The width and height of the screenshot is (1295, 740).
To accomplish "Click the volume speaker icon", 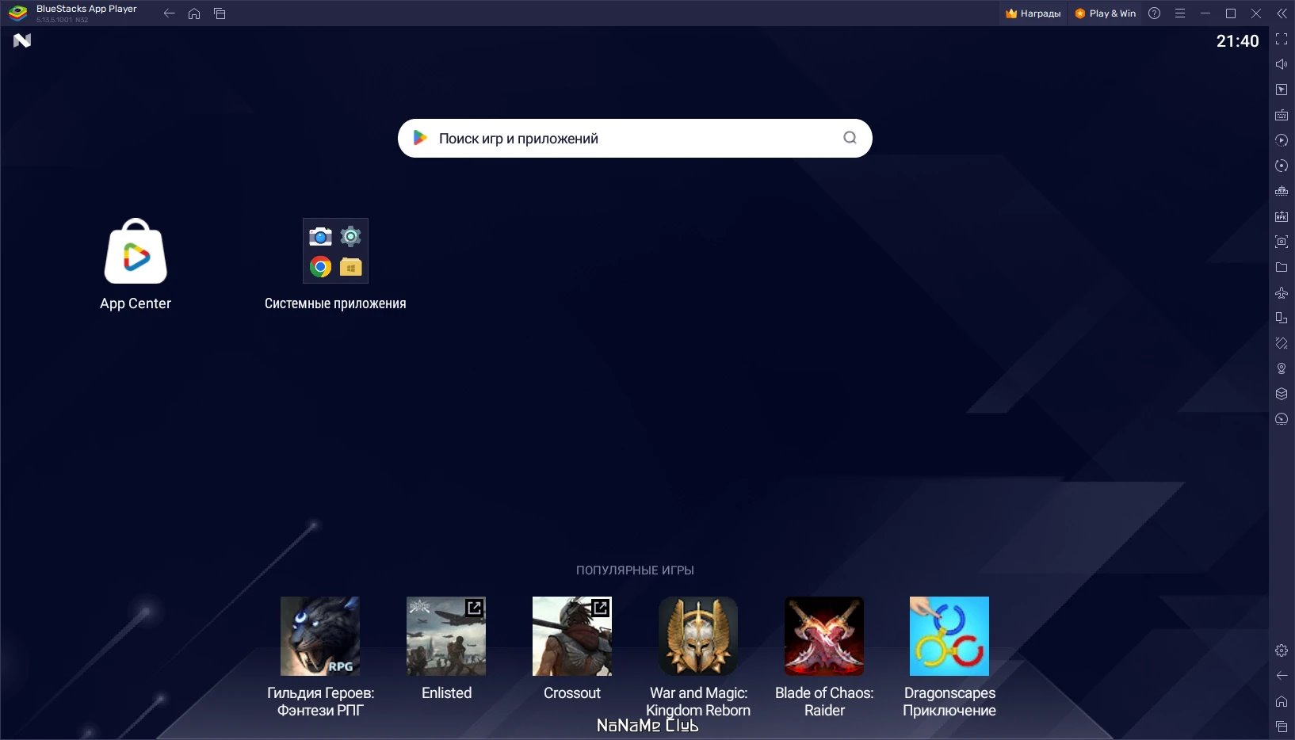I will click(x=1282, y=64).
